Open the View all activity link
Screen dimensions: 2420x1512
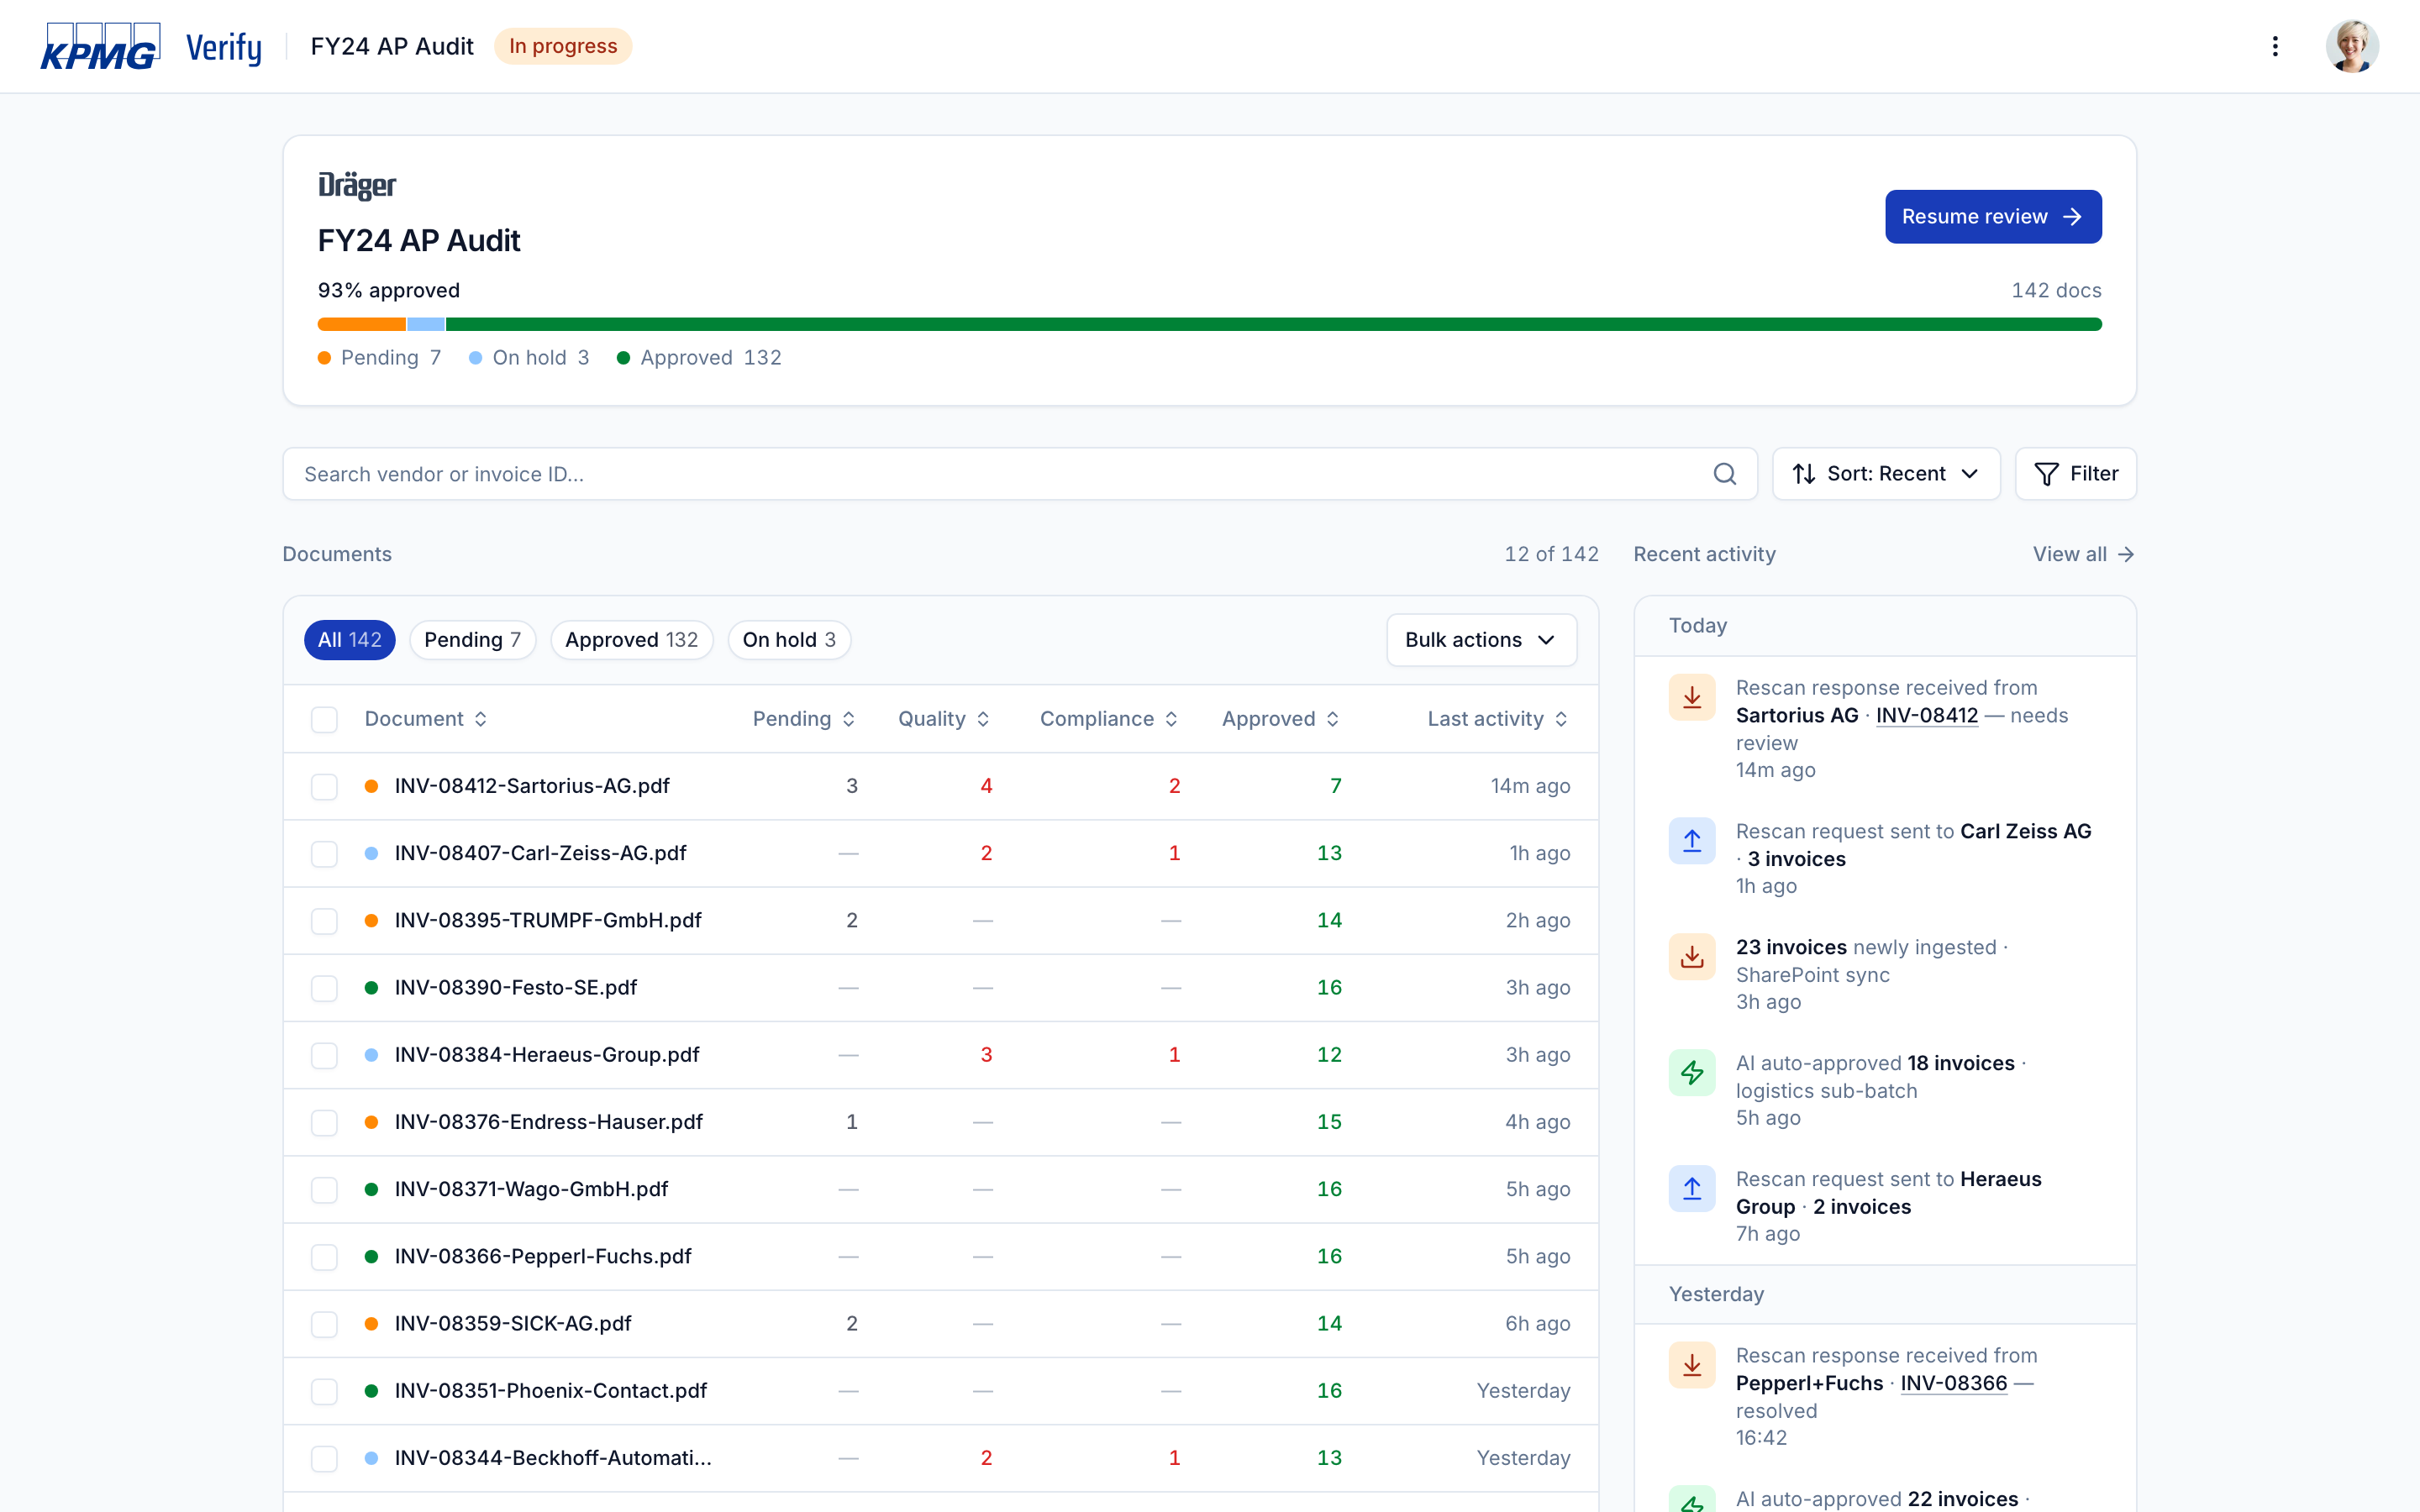point(2084,554)
